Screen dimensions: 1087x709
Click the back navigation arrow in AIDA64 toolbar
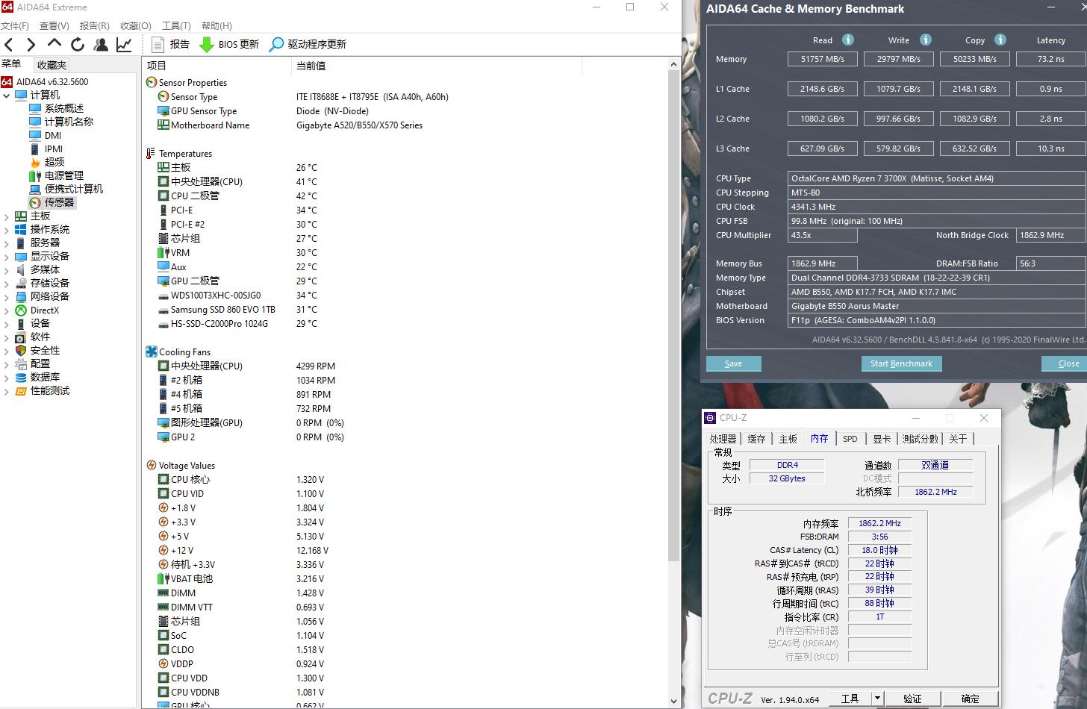8,44
